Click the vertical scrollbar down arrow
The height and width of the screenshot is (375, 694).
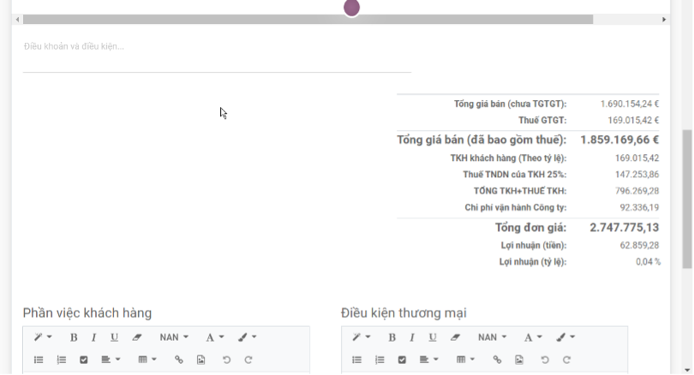click(x=687, y=370)
